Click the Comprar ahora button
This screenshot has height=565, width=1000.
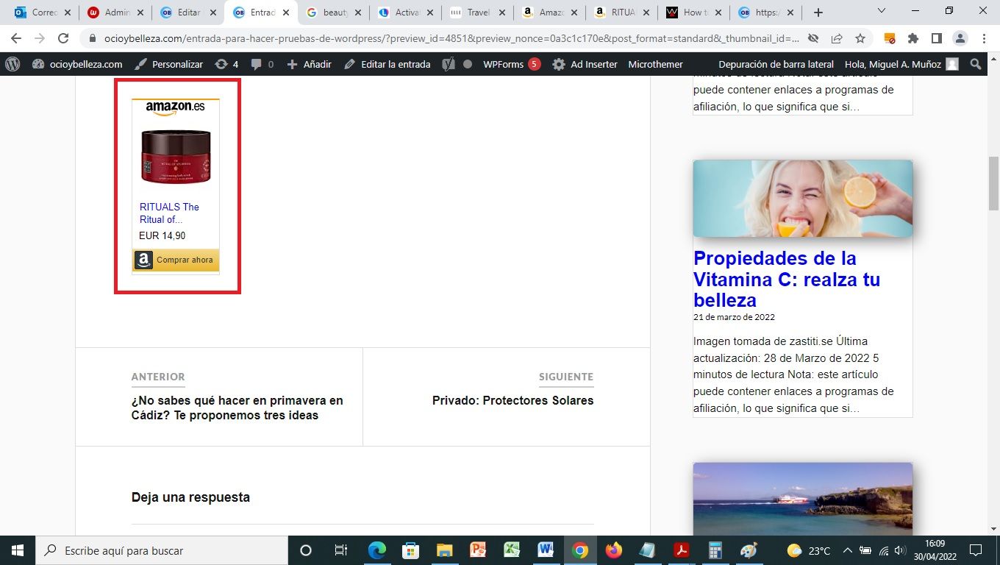point(176,260)
